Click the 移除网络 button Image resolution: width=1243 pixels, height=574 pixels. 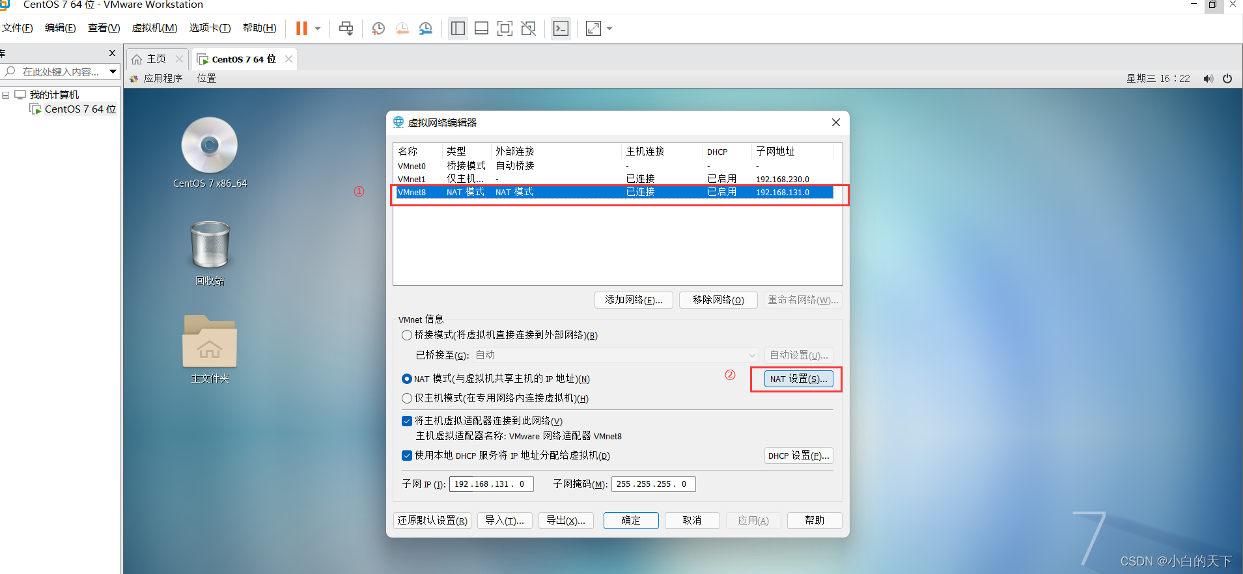click(x=718, y=300)
